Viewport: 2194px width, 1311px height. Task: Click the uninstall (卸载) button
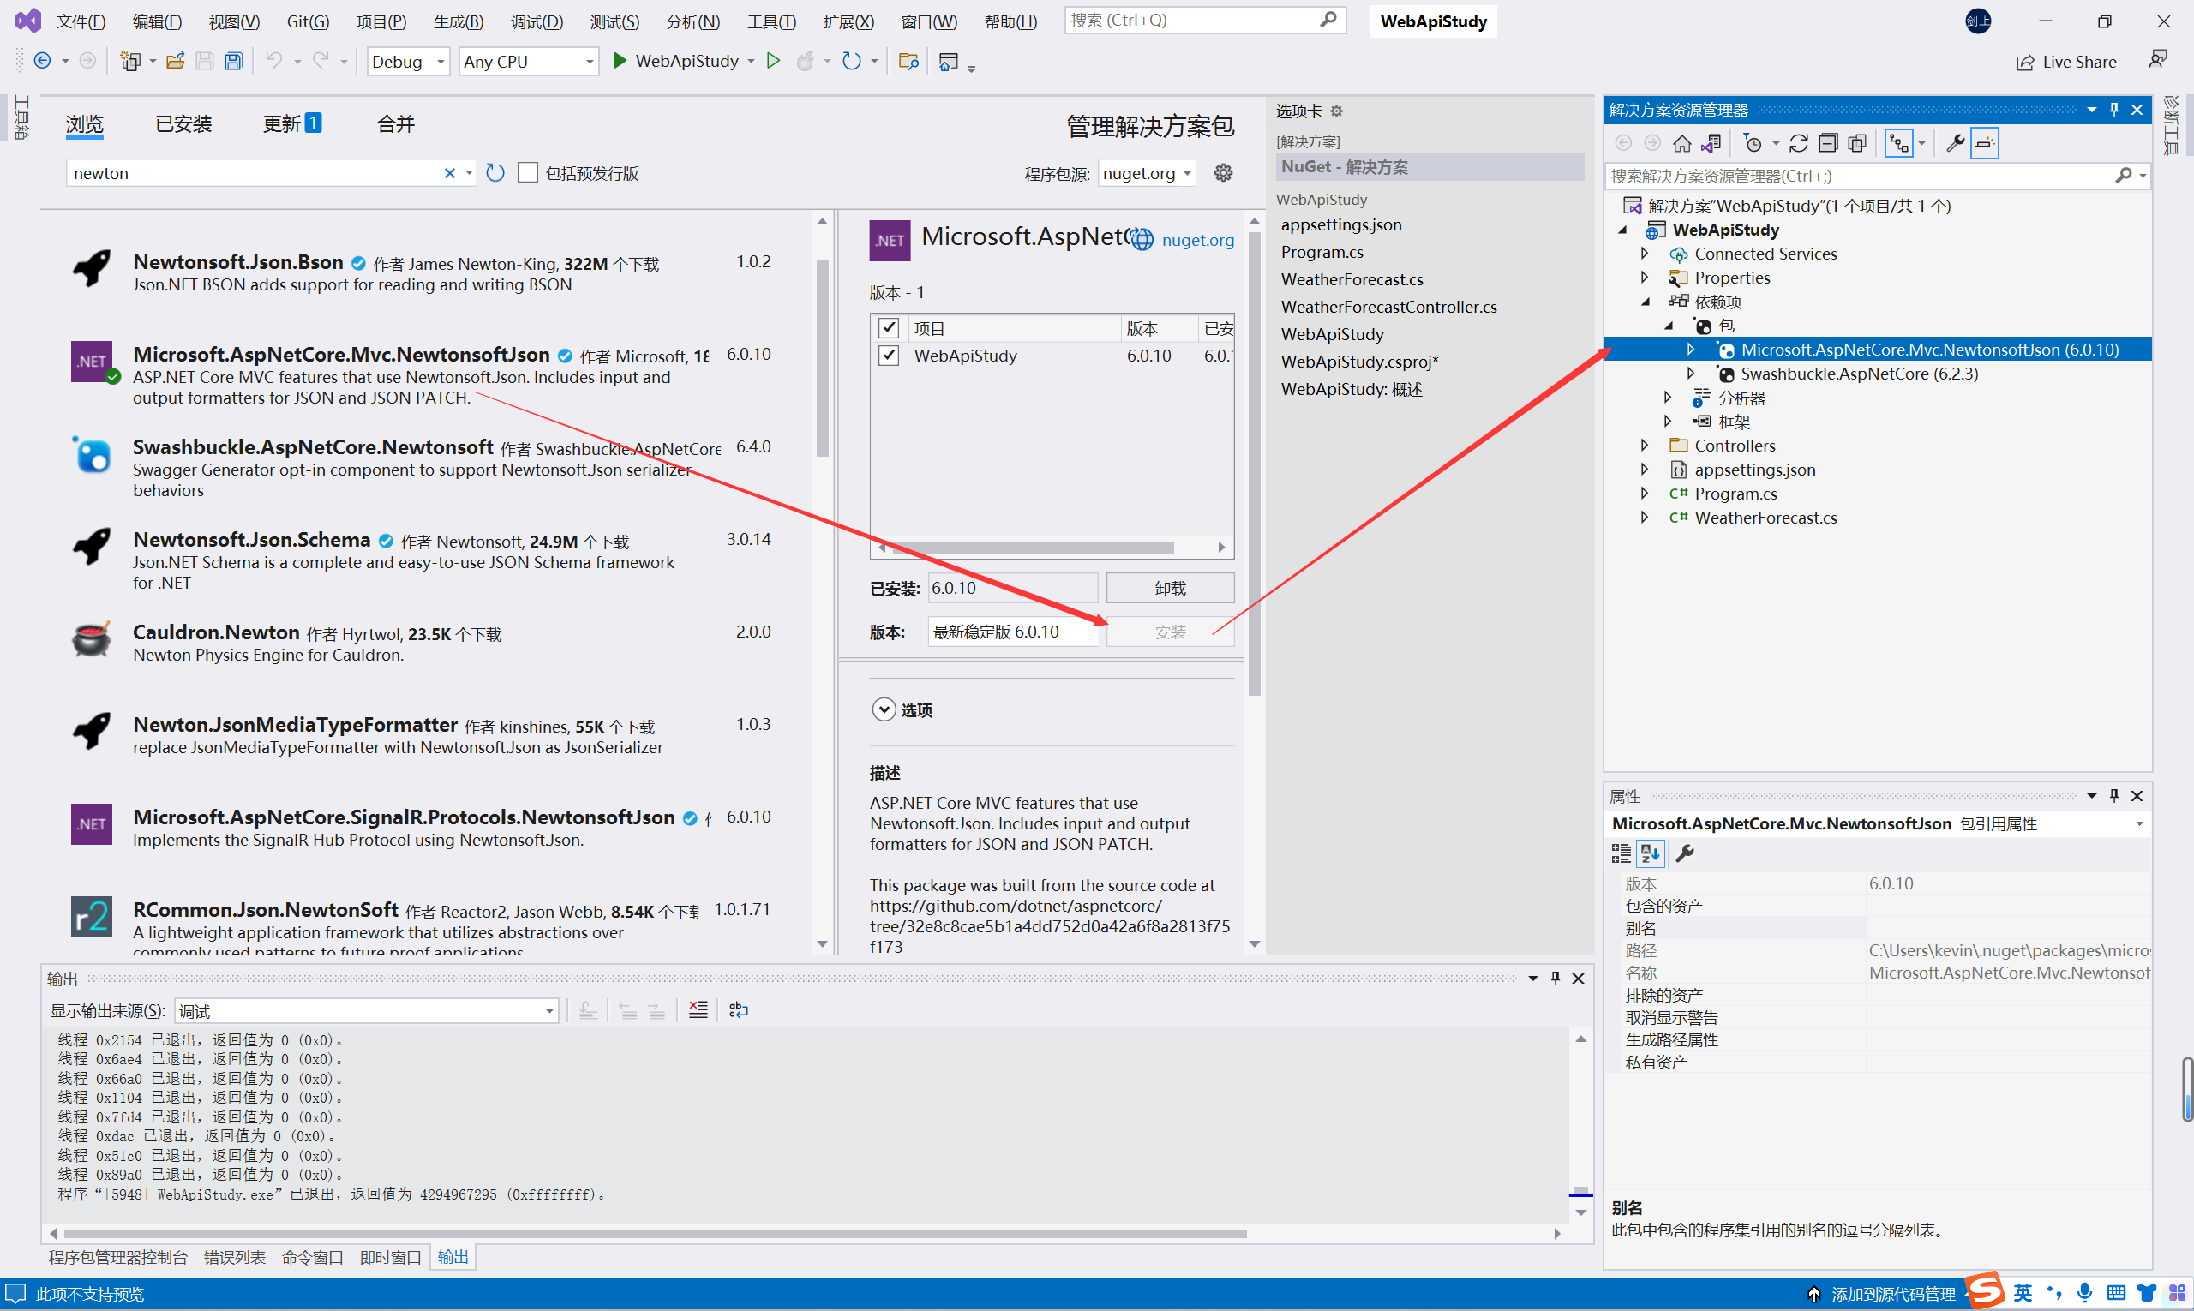(1169, 588)
